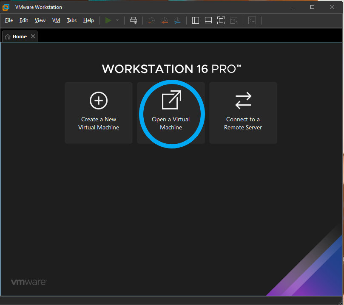Open the Edit menu

[24, 20]
